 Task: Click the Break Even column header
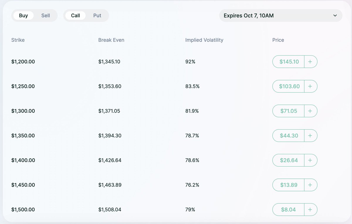(111, 40)
